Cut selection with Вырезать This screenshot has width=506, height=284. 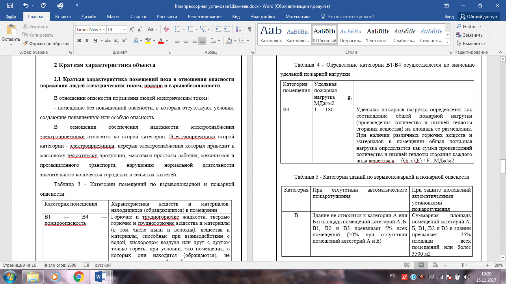click(35, 27)
